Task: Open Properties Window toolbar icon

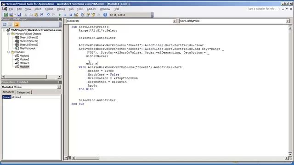Action: [x=88, y=15]
